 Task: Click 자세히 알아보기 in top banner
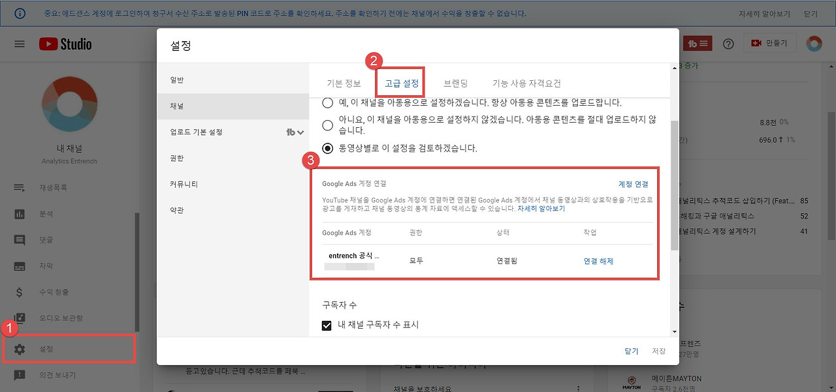[x=764, y=14]
